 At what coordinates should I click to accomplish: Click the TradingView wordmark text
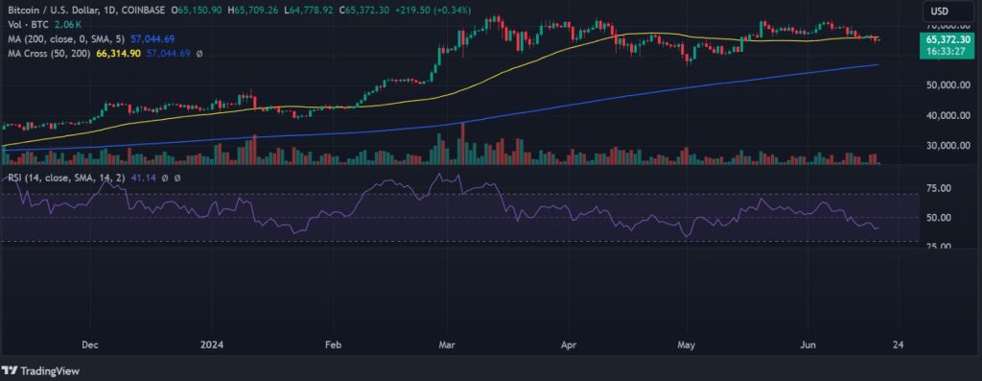point(50,371)
